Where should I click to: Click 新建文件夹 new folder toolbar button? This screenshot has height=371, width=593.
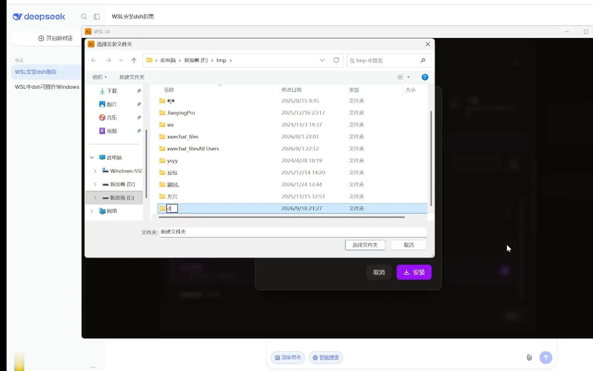[x=132, y=77]
